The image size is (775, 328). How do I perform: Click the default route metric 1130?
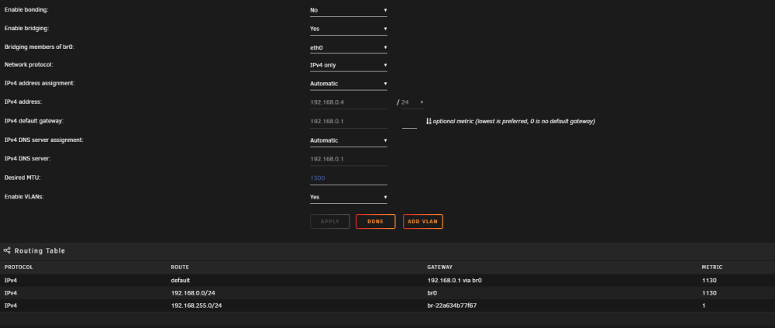tap(709, 281)
